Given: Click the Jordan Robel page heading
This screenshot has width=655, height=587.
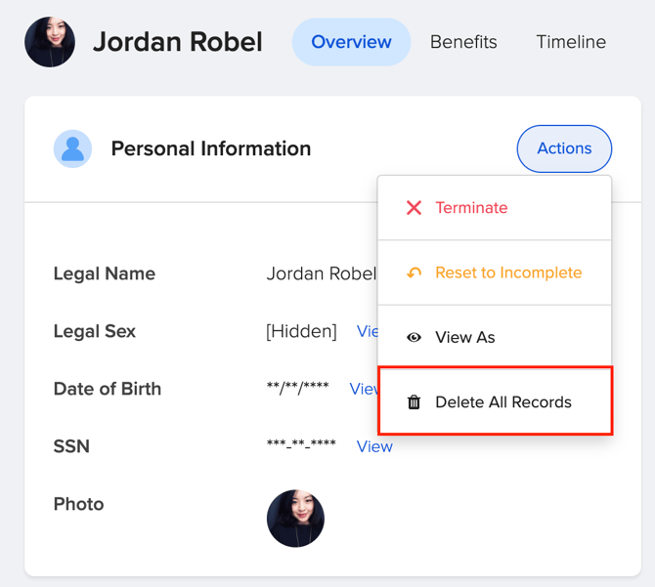Looking at the screenshot, I should pos(177,42).
